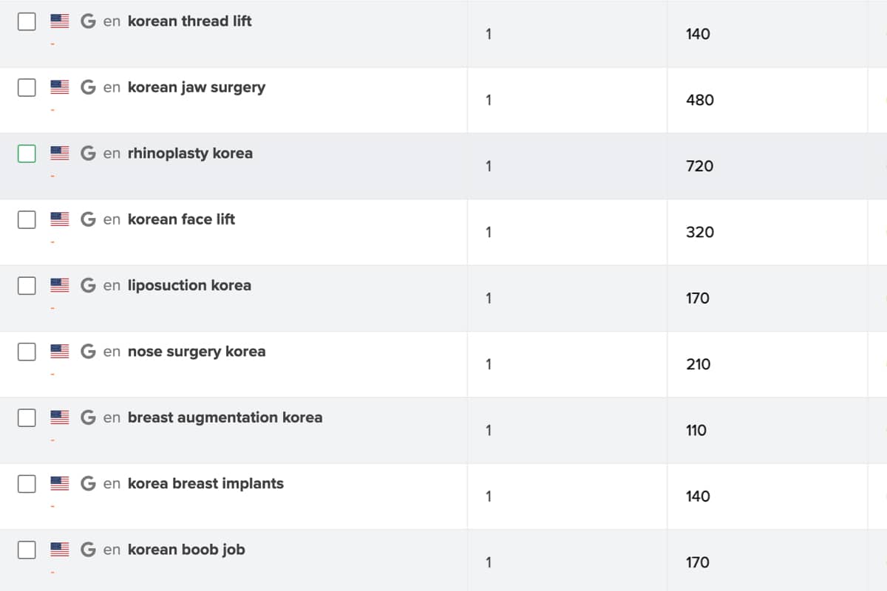The width and height of the screenshot is (887, 591).
Task: Open the breast augmentation korea keyword link
Action: (x=225, y=417)
